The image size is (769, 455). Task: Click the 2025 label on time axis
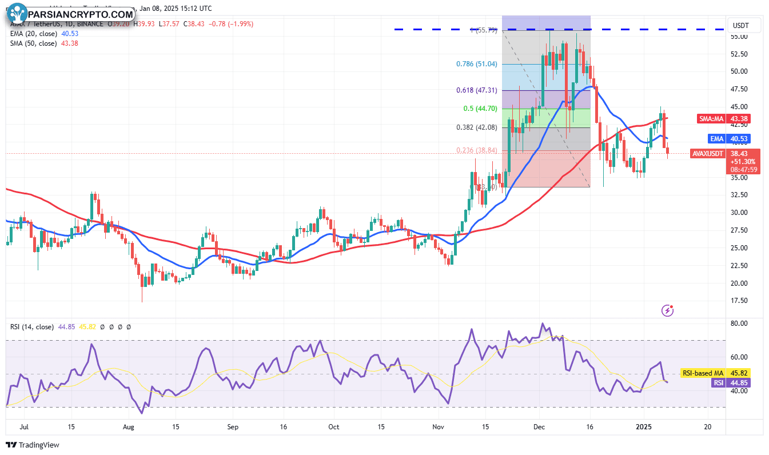pos(644,427)
